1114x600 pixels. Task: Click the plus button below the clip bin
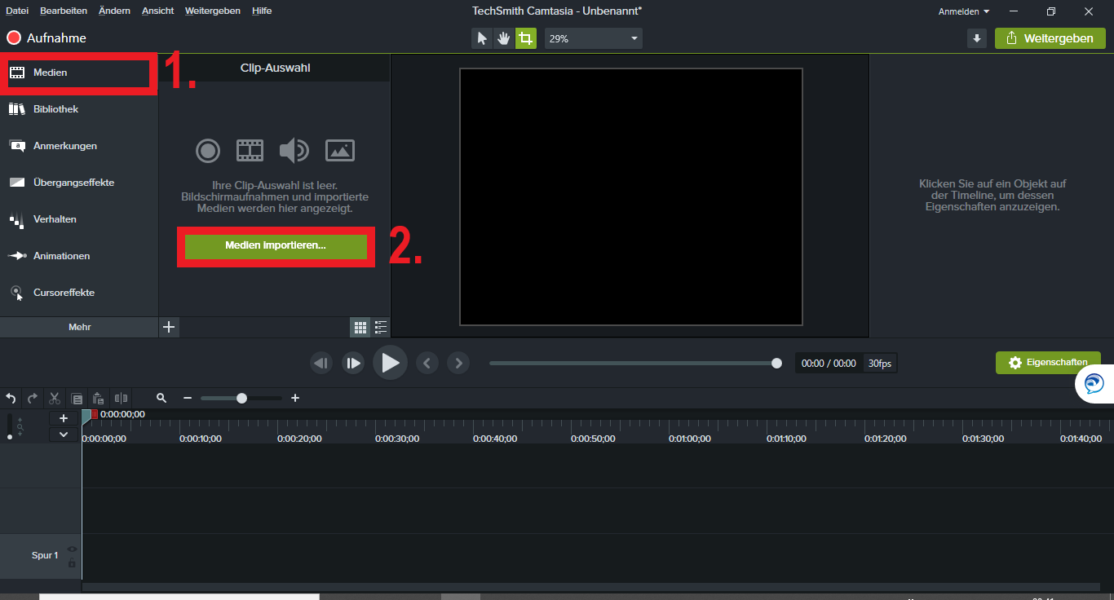point(169,327)
